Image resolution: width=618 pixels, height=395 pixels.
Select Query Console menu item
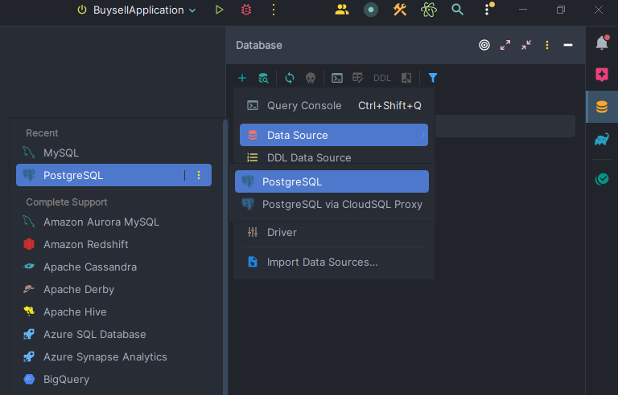[334, 105]
